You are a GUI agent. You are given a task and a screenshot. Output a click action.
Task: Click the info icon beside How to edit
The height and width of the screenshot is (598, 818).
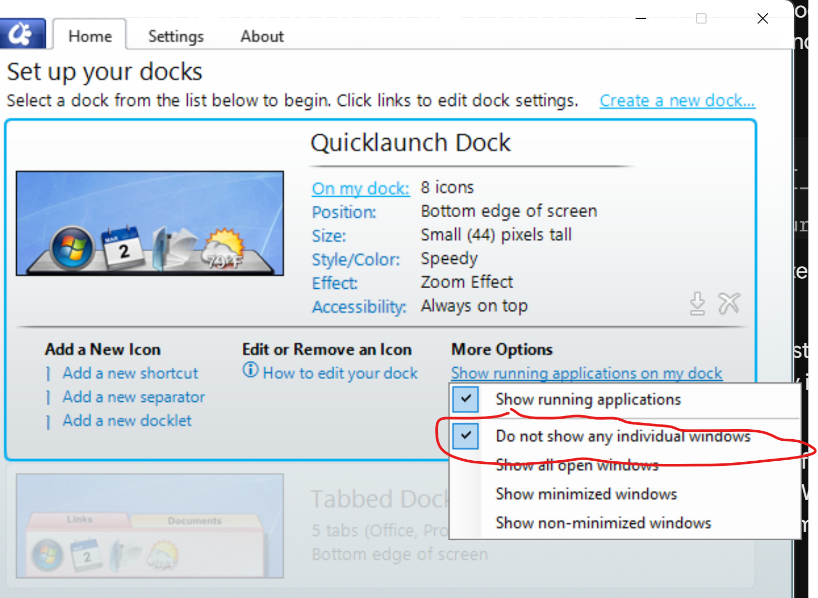(250, 370)
